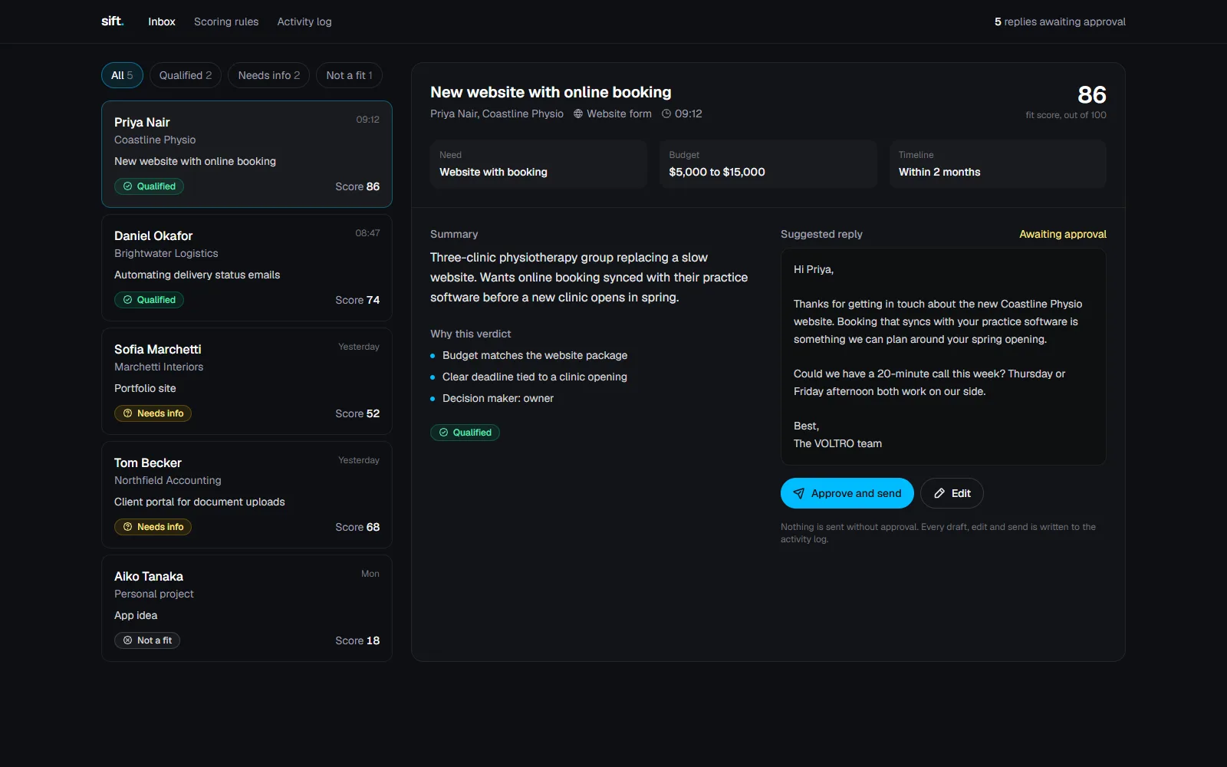Open the Activity log
Image resolution: width=1227 pixels, height=767 pixels.
[304, 21]
